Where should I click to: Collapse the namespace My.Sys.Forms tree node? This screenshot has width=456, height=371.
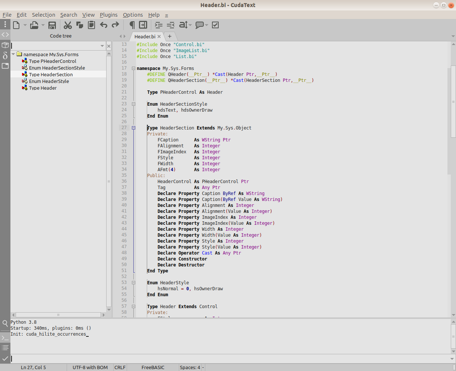(13, 54)
